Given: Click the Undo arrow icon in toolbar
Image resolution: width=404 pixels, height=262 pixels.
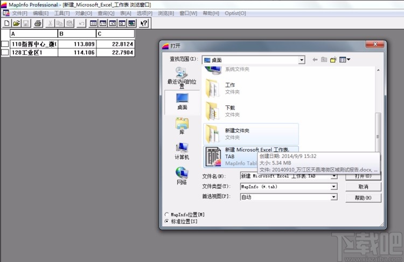Looking at the screenshot, I should [x=81, y=24].
